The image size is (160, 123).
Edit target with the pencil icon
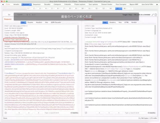click(152, 15)
